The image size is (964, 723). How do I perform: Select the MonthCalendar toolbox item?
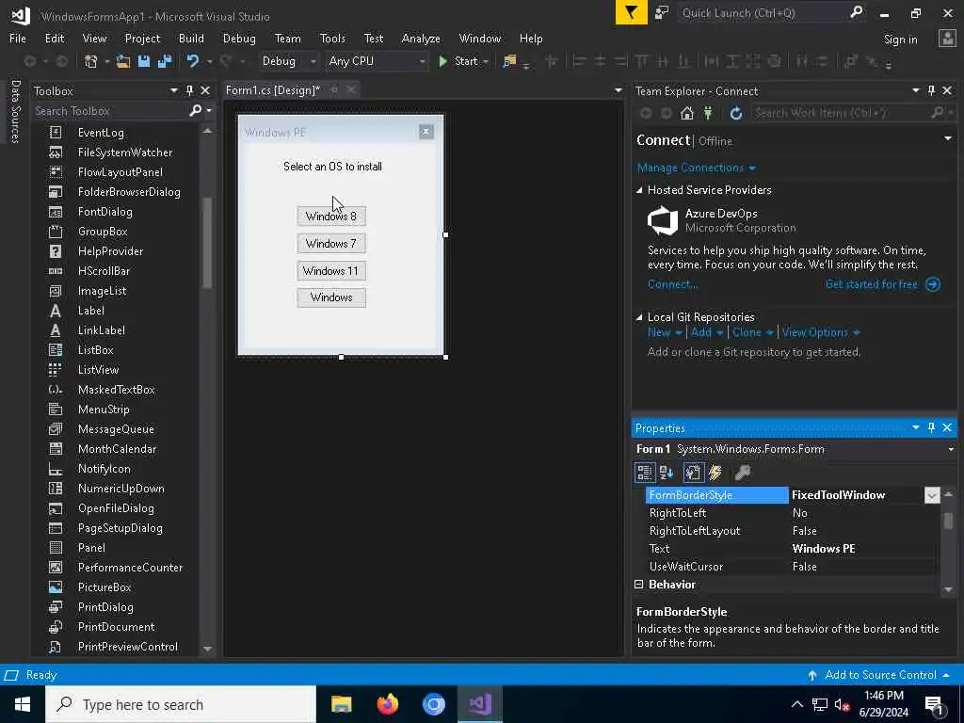tap(117, 449)
